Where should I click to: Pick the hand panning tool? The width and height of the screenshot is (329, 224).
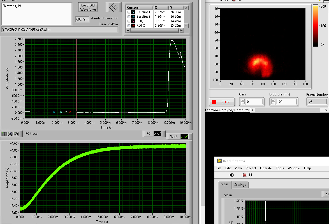16,134
